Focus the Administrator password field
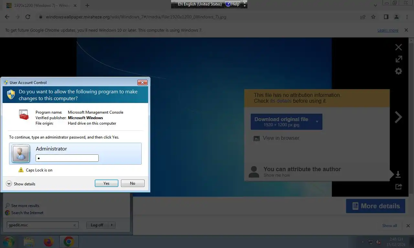Viewport: 414px width, 248px height. coord(67,158)
